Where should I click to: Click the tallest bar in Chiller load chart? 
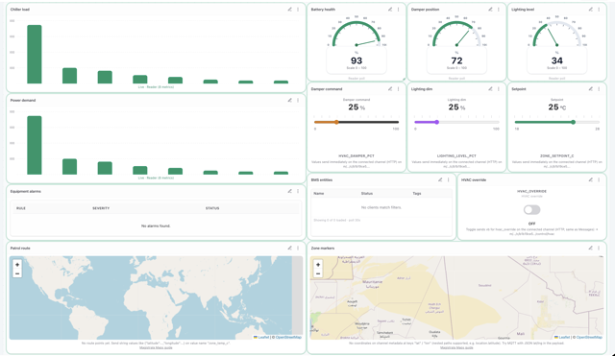(35, 54)
